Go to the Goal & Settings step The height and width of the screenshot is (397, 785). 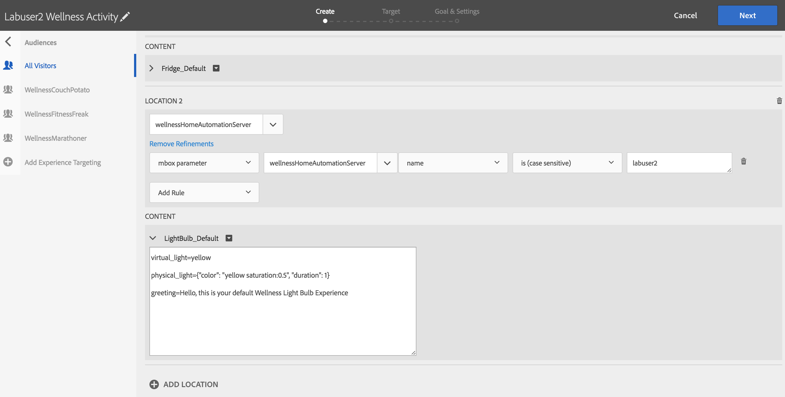click(x=456, y=12)
